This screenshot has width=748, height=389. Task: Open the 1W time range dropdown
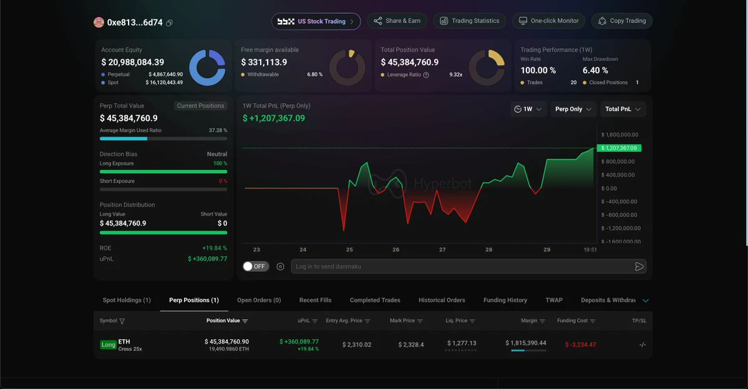[528, 109]
